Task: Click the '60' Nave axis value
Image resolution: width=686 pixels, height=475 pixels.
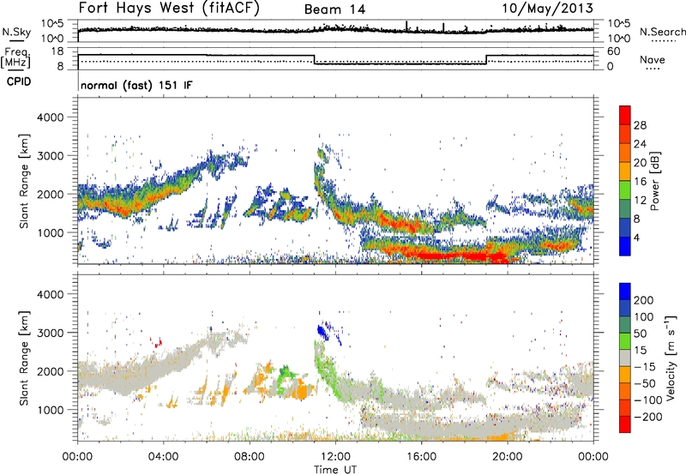Action: 613,51
